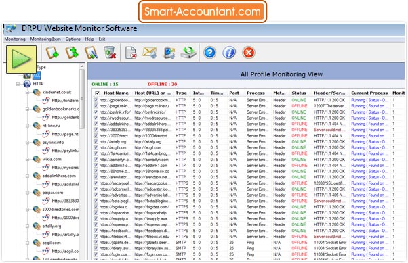408x263 pixels.
Task: Click the paipai.com globe icon
Action: coord(37,193)
